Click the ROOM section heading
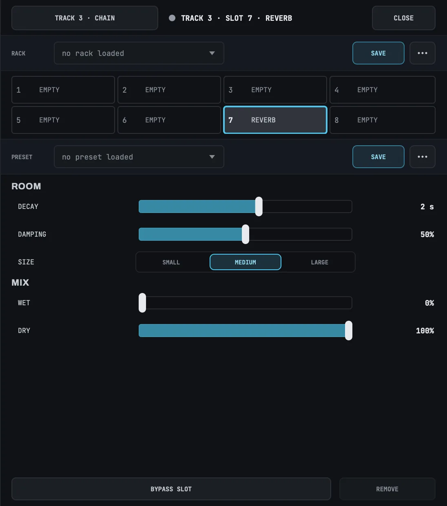This screenshot has width=447, height=506. click(x=26, y=186)
